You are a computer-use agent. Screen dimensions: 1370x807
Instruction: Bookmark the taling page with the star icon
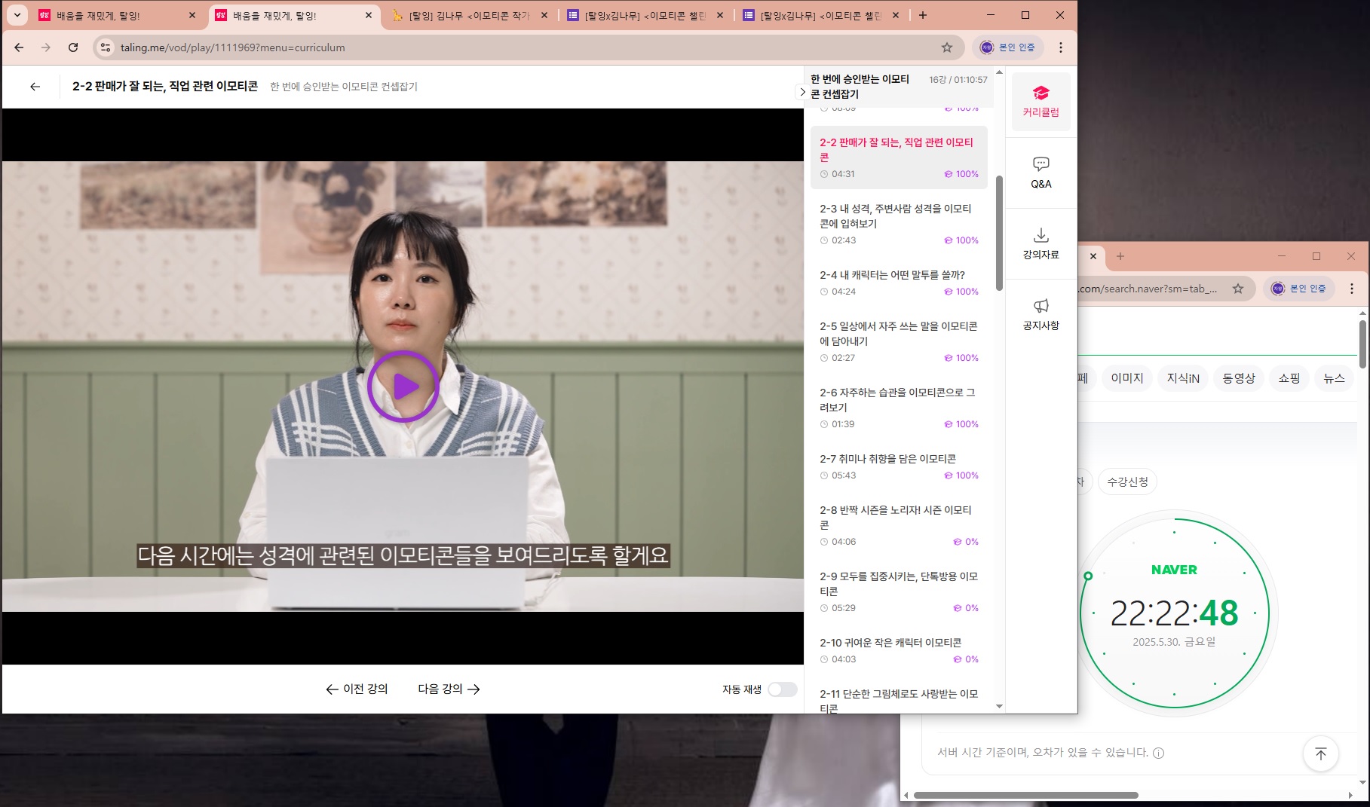947,47
